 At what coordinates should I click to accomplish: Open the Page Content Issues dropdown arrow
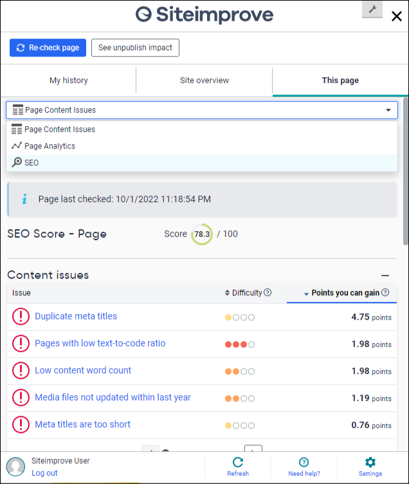pos(388,110)
